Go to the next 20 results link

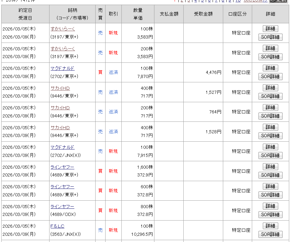coord(255,1)
